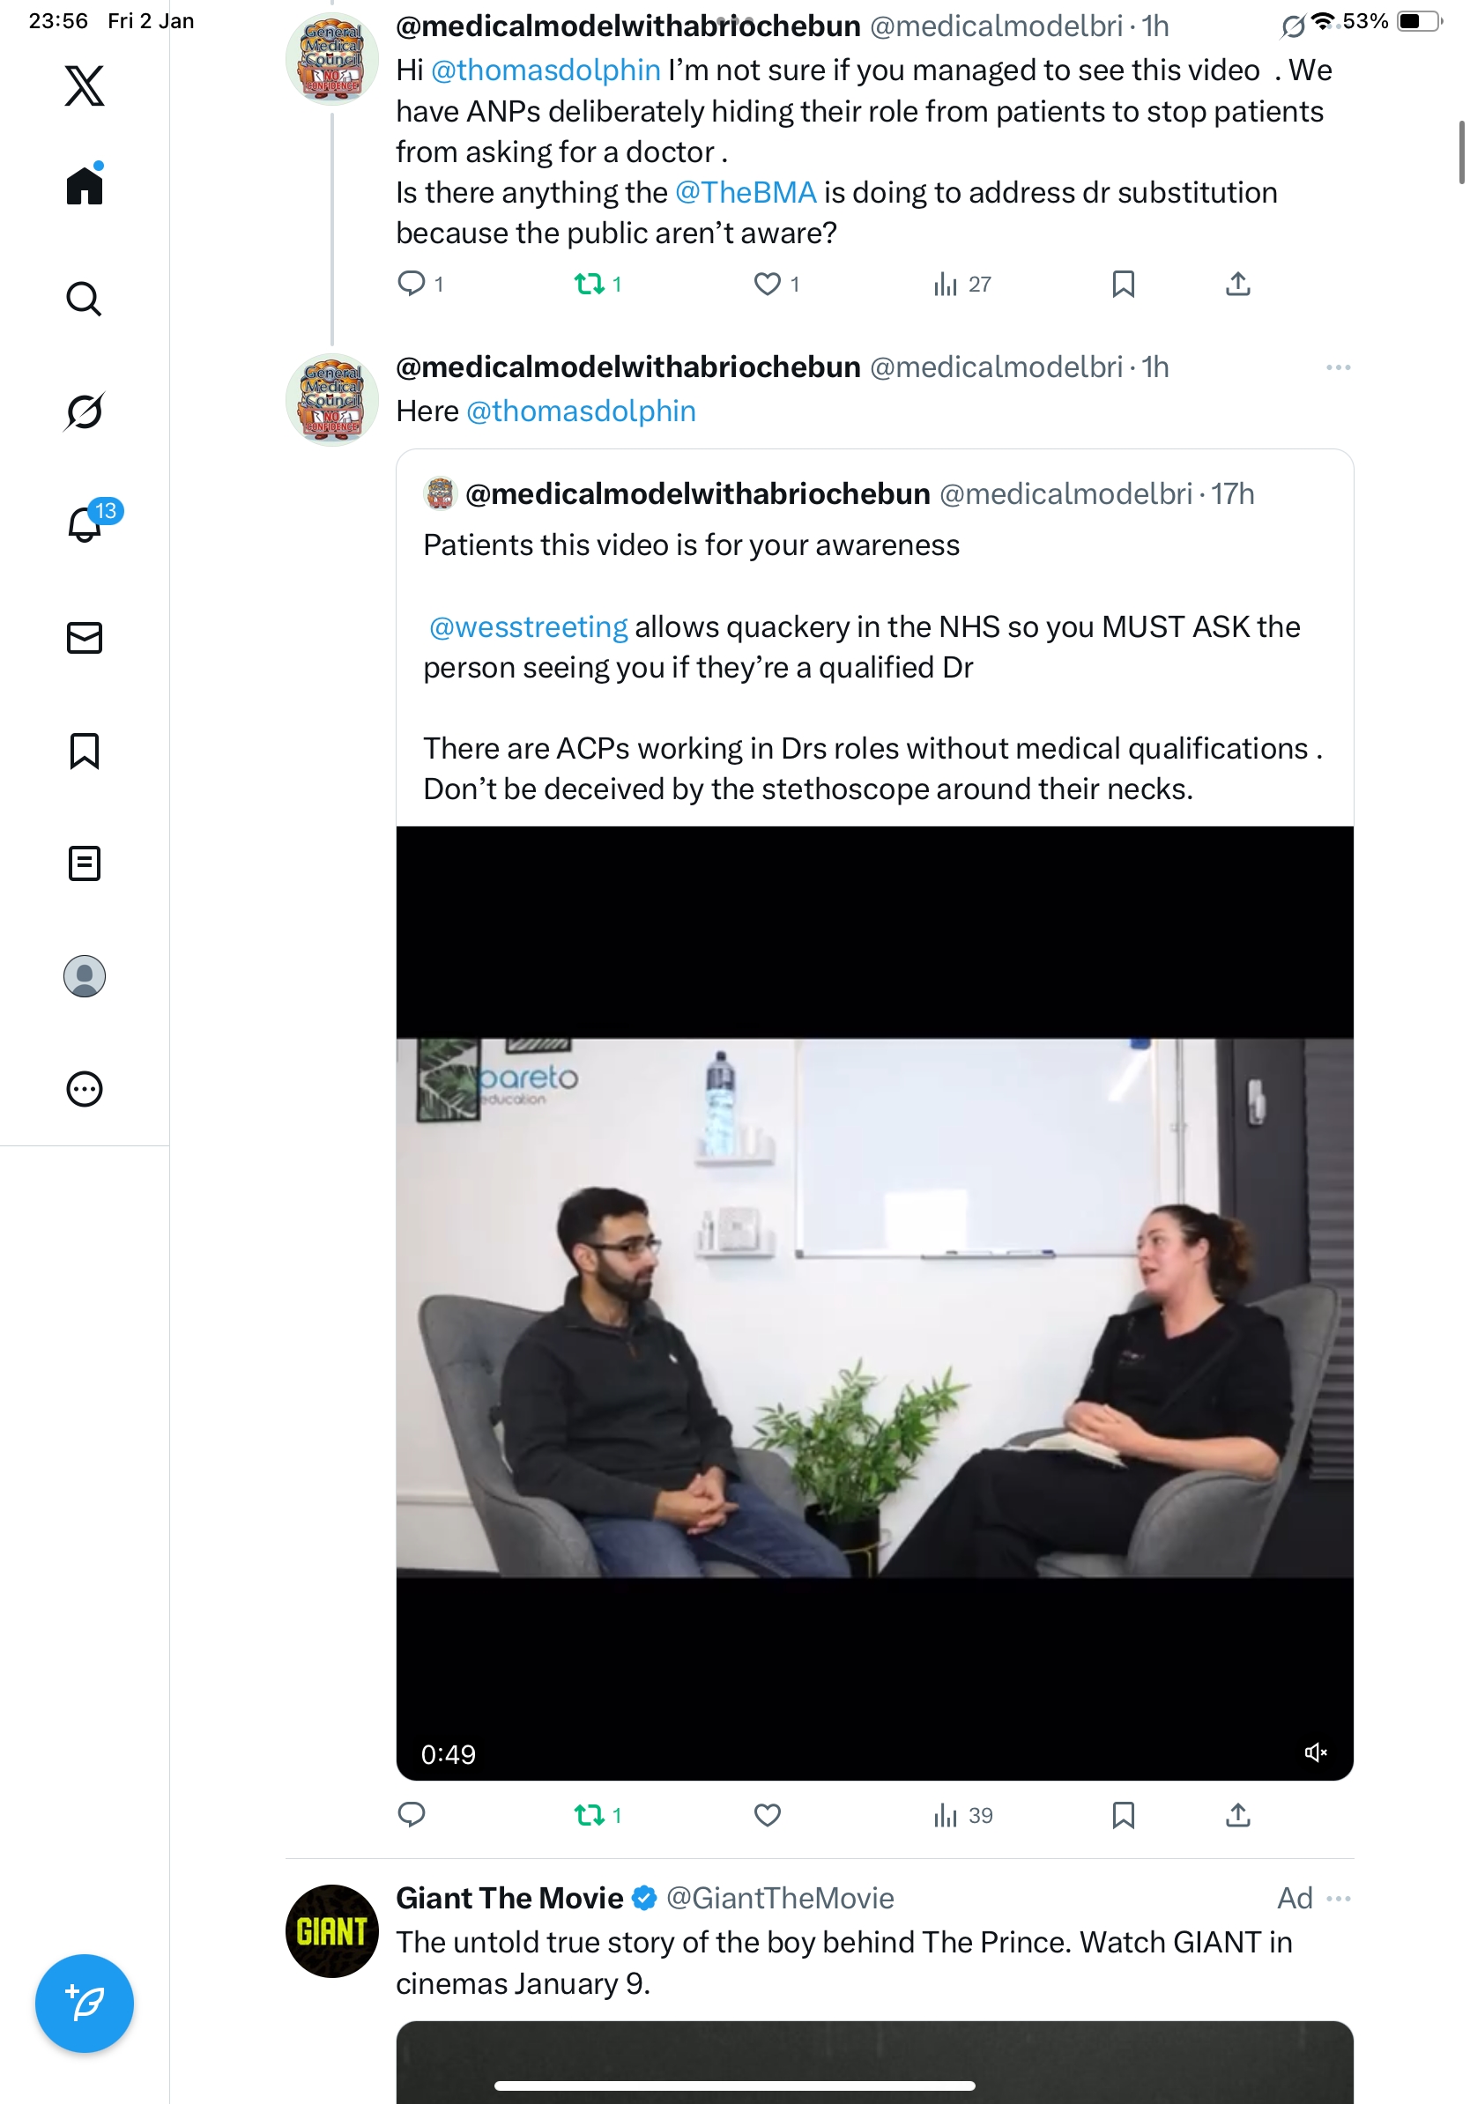Open the Giant The Movie ad options menu

click(x=1337, y=1898)
